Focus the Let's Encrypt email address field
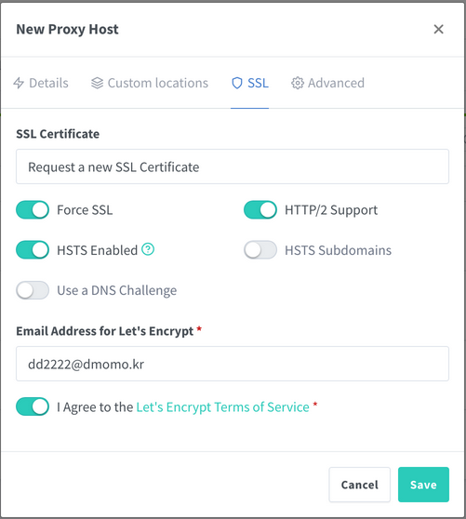This screenshot has width=466, height=519. click(x=233, y=364)
